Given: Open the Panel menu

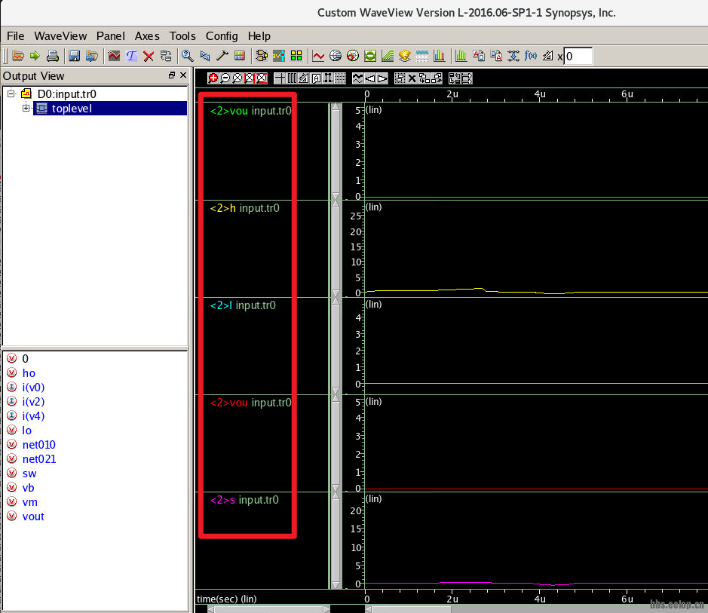Looking at the screenshot, I should pos(111,36).
